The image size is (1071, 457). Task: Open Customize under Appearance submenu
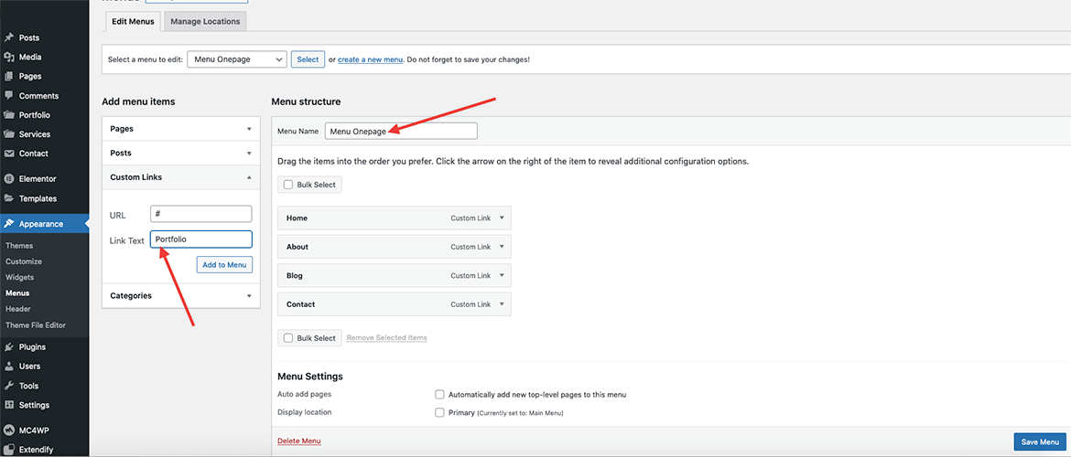[x=24, y=261]
